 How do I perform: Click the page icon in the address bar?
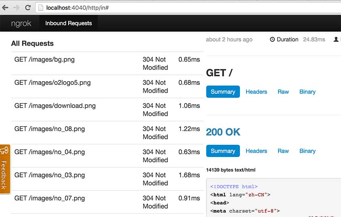(41, 7)
